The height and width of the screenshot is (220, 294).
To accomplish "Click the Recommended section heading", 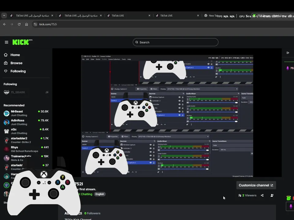I will point(14,105).
